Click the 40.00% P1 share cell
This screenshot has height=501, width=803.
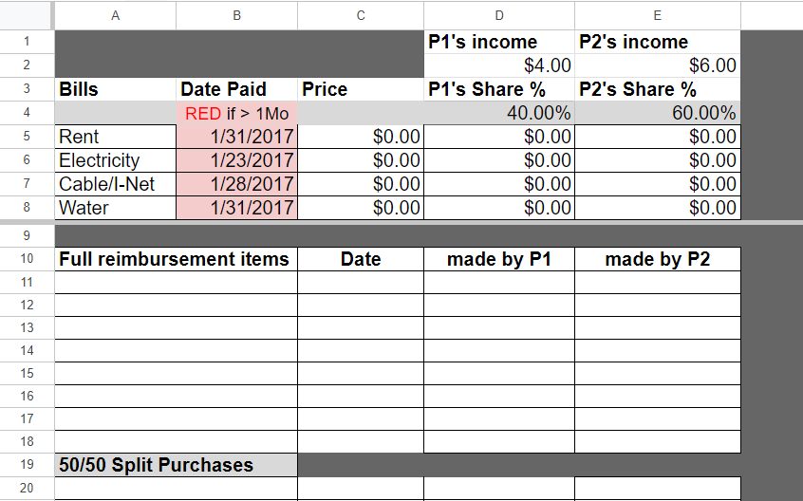coord(499,113)
